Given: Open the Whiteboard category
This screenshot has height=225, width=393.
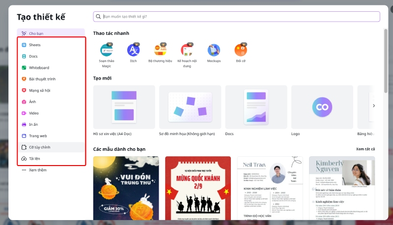Looking at the screenshot, I should 39,67.
